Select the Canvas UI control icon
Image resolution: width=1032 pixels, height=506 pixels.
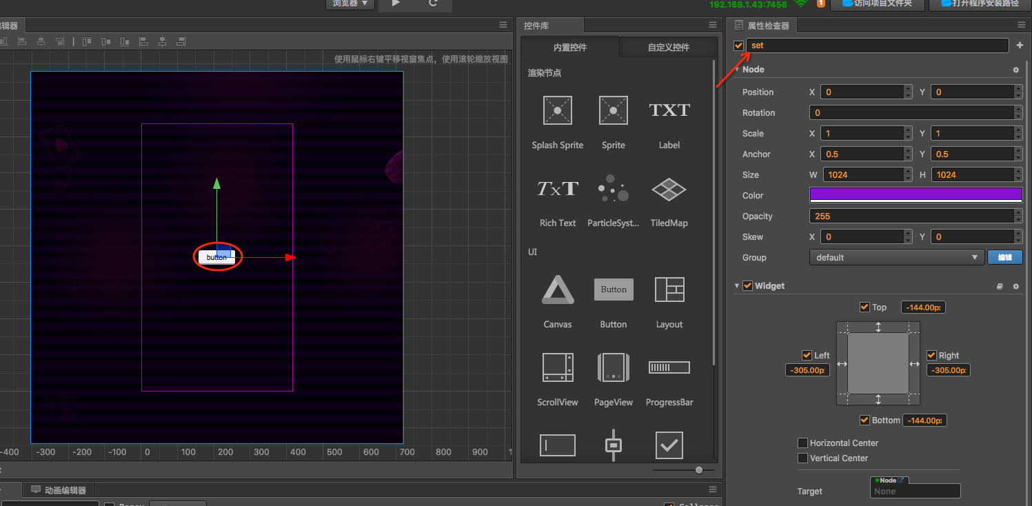click(x=557, y=290)
